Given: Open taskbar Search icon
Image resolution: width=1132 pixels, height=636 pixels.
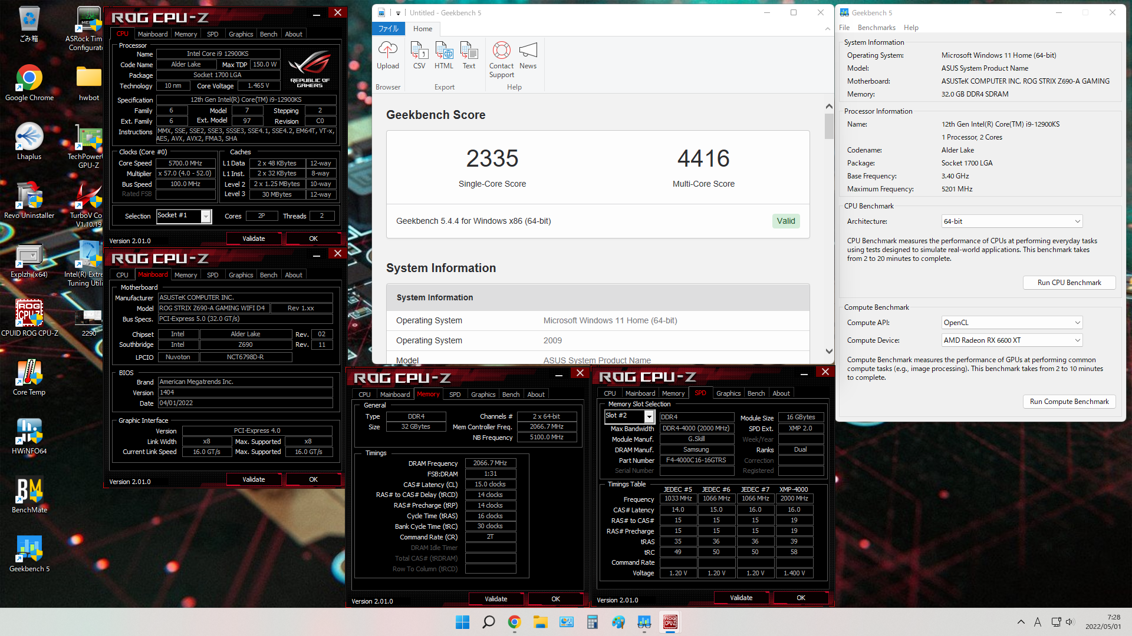Looking at the screenshot, I should pos(488,622).
